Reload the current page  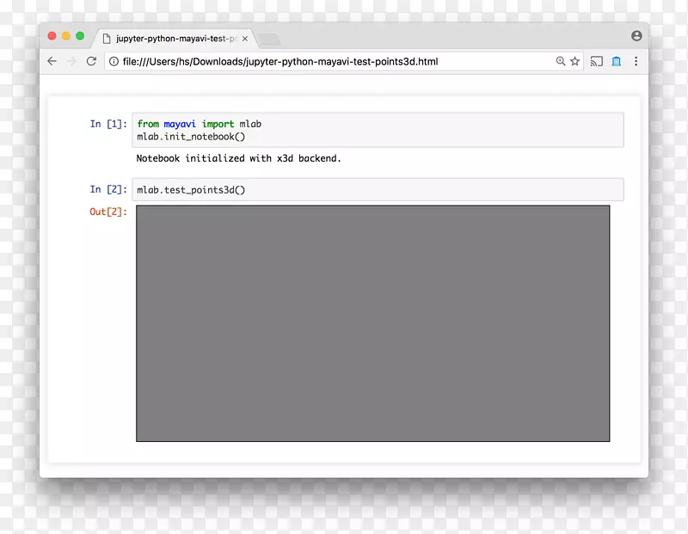point(90,61)
